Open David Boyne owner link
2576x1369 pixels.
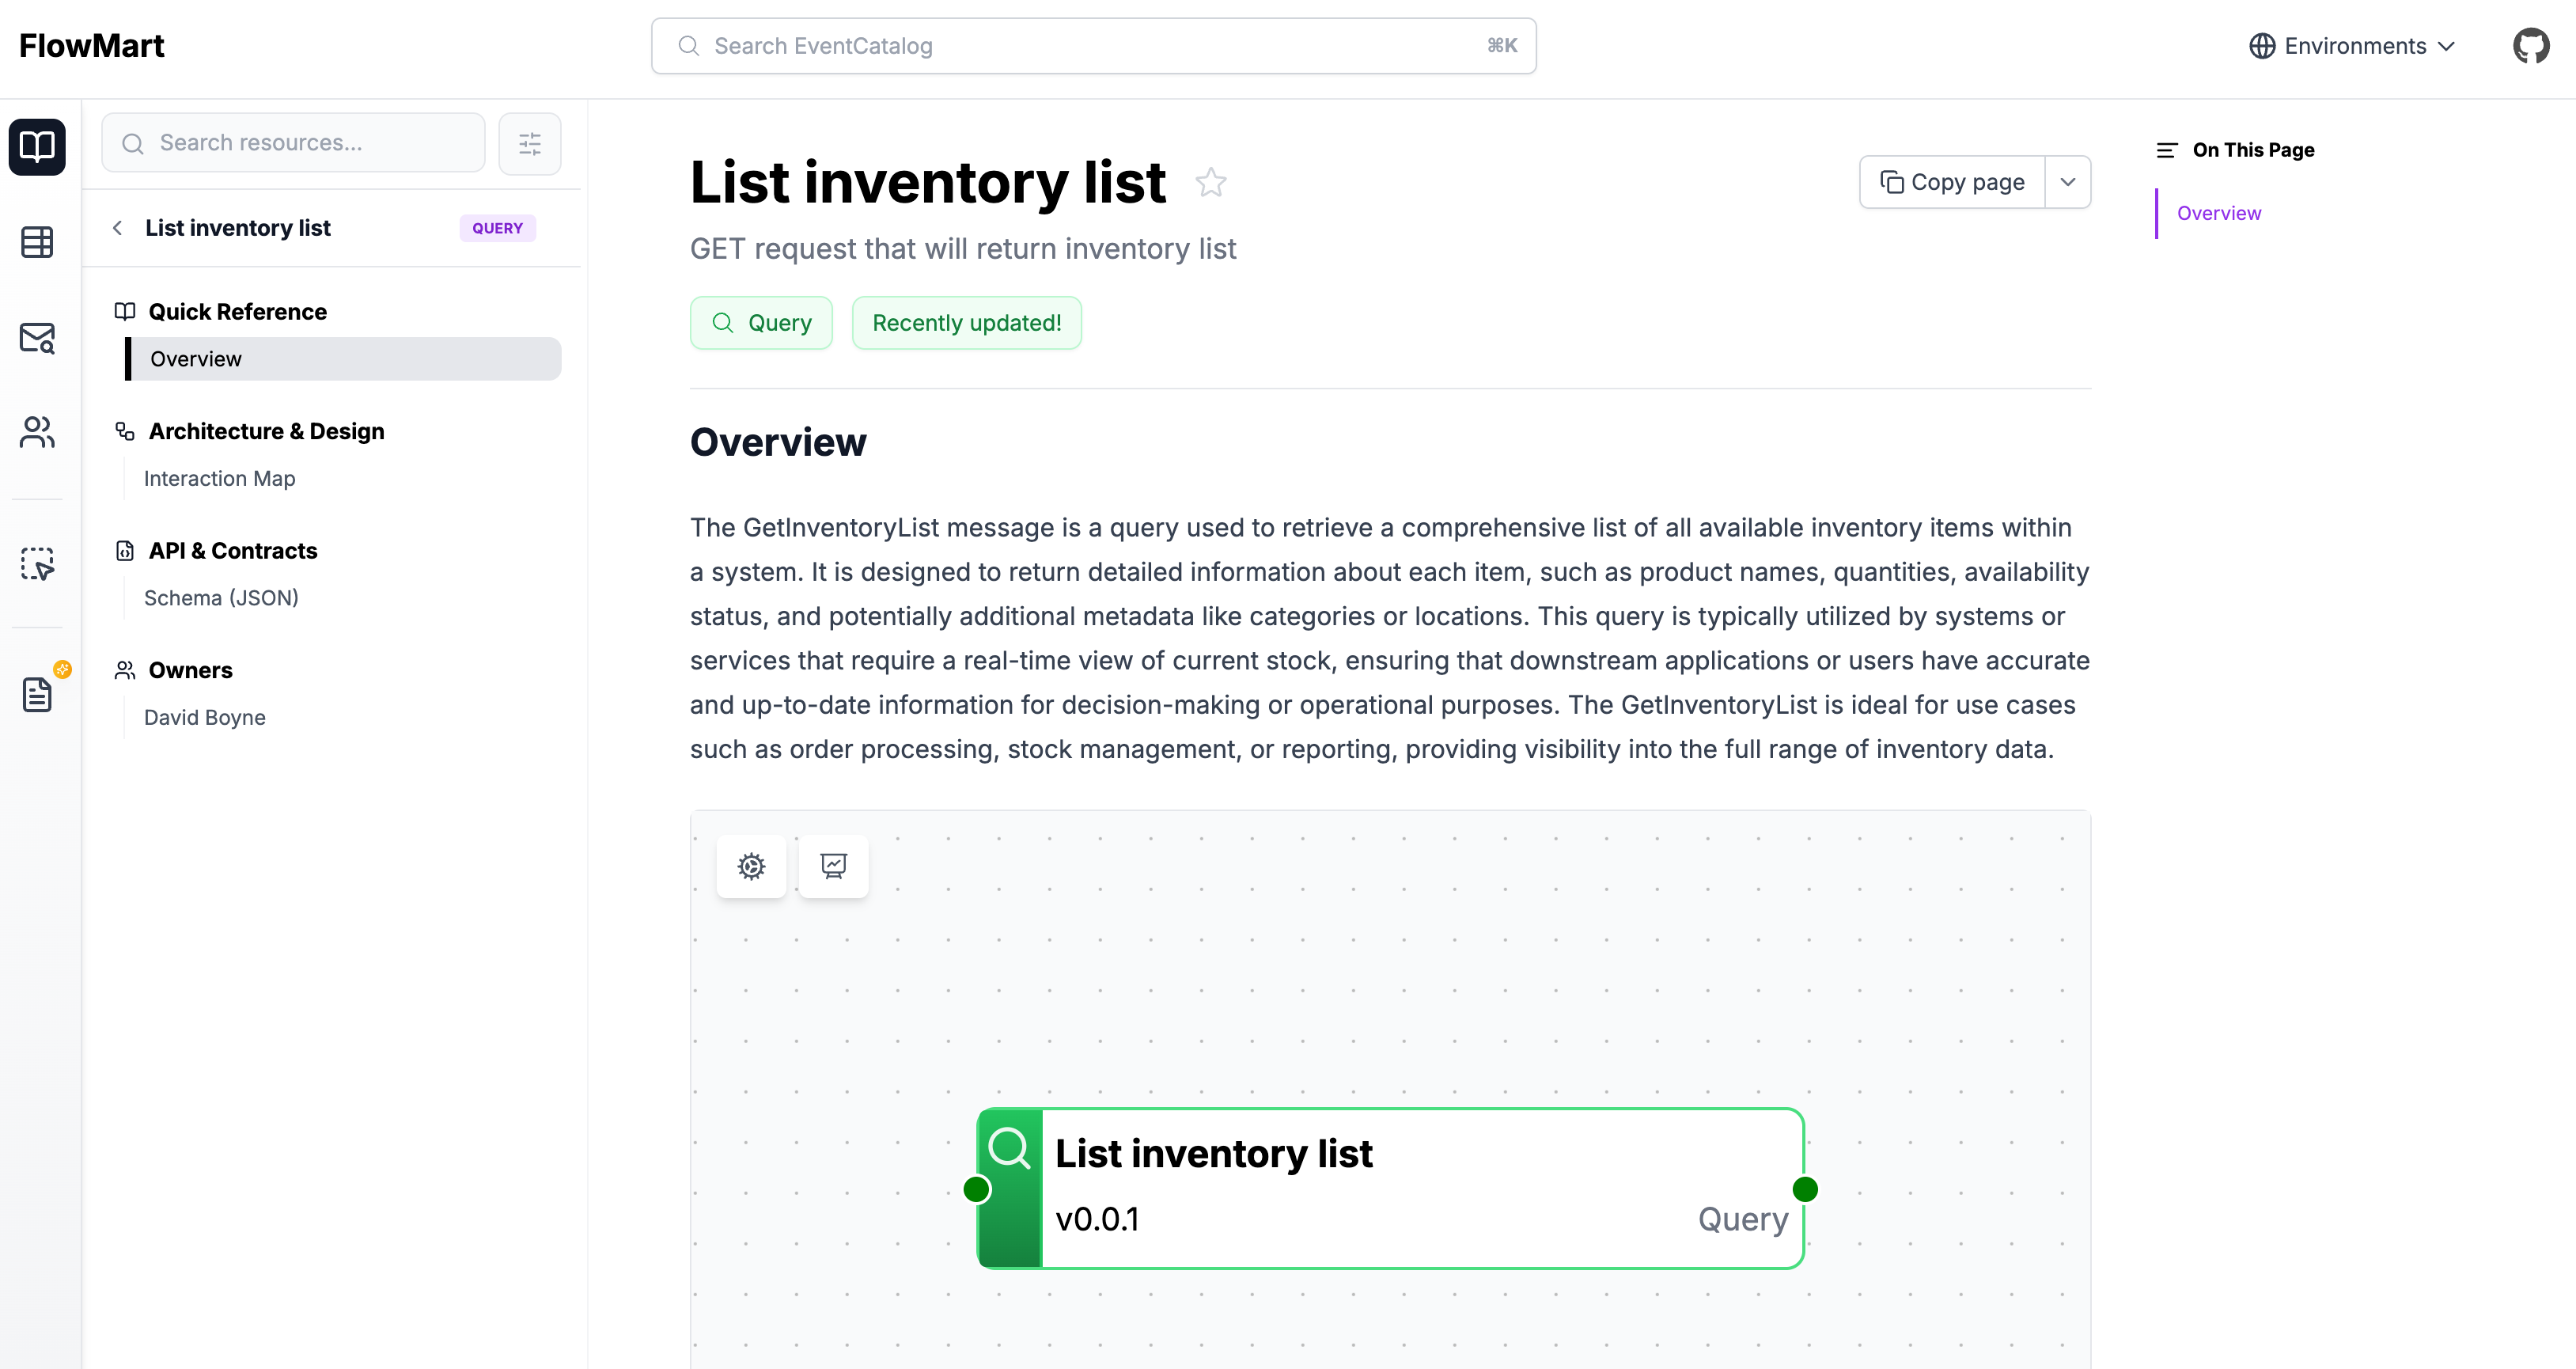pos(204,718)
